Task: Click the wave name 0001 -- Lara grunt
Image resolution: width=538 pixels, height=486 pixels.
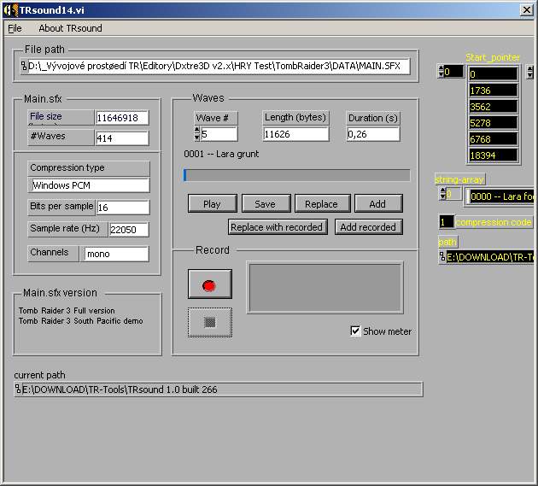Action: [221, 154]
